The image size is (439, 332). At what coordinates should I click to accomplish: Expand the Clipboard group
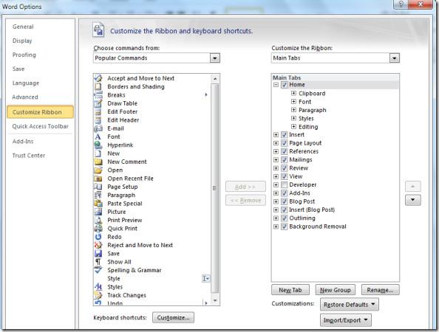(x=293, y=93)
